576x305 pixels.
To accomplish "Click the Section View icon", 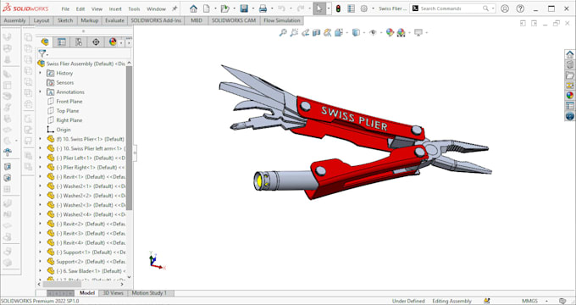I will pyautogui.click(x=316, y=33).
